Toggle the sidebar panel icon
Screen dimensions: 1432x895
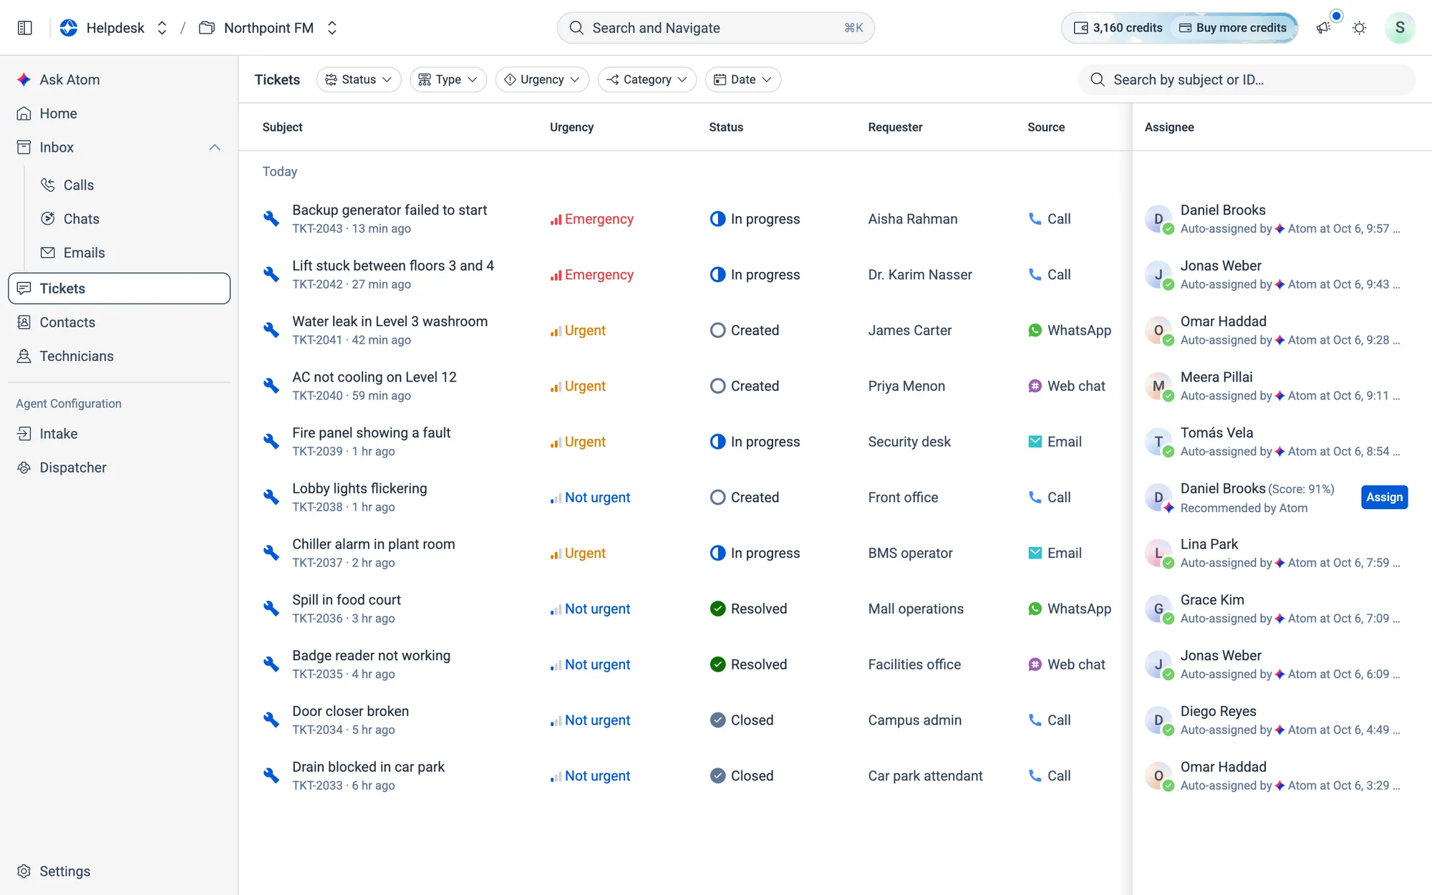click(25, 28)
